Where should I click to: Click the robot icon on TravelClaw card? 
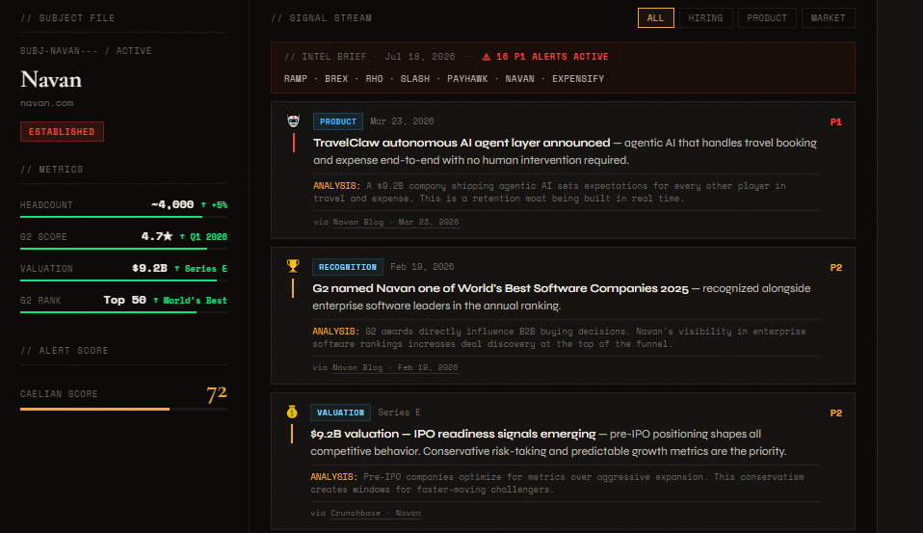(x=293, y=120)
